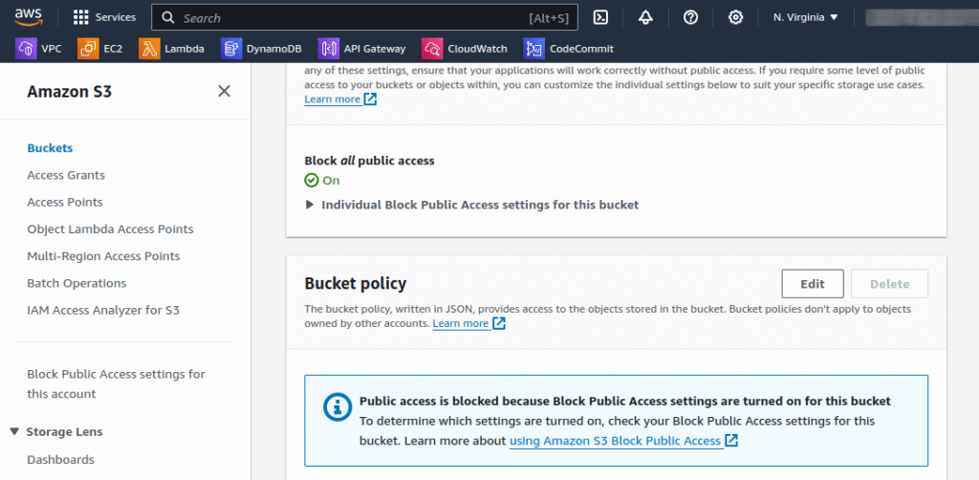Open the AWS home logo
This screenshot has height=480, width=979.
(28, 17)
